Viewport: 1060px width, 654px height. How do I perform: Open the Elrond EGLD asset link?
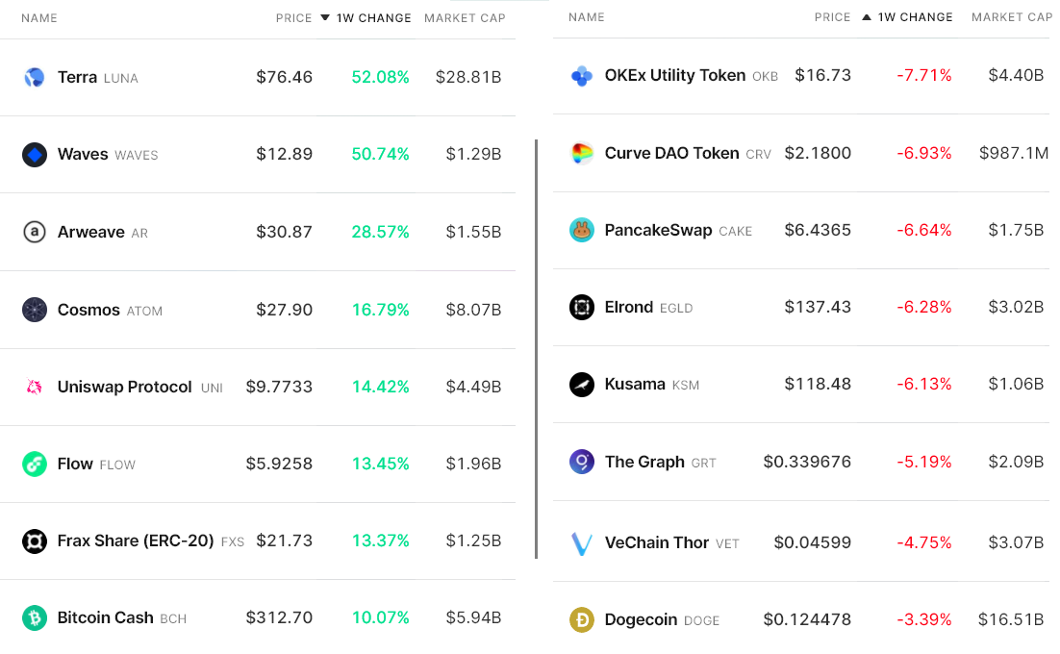[648, 308]
